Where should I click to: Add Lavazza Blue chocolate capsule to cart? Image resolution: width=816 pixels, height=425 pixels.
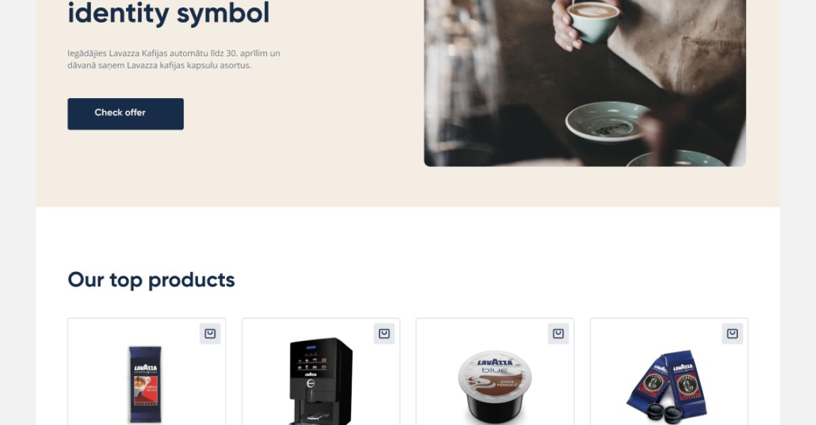coord(558,334)
